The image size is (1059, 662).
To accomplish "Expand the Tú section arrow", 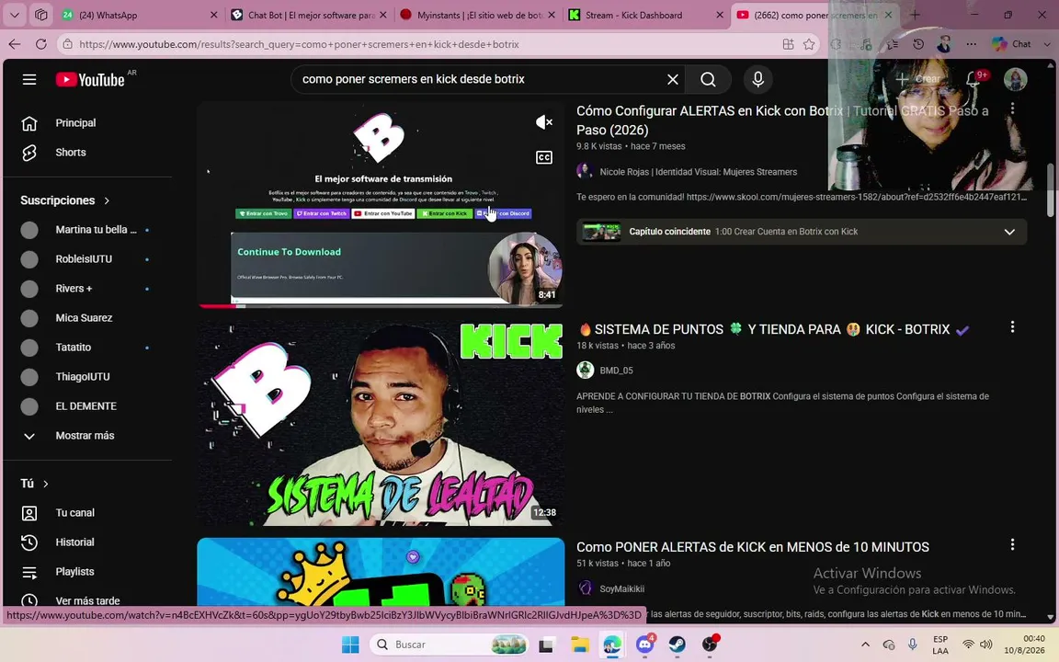I will pyautogui.click(x=46, y=484).
